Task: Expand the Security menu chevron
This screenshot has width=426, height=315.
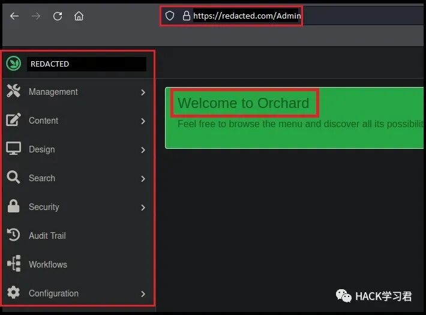Action: pos(143,208)
